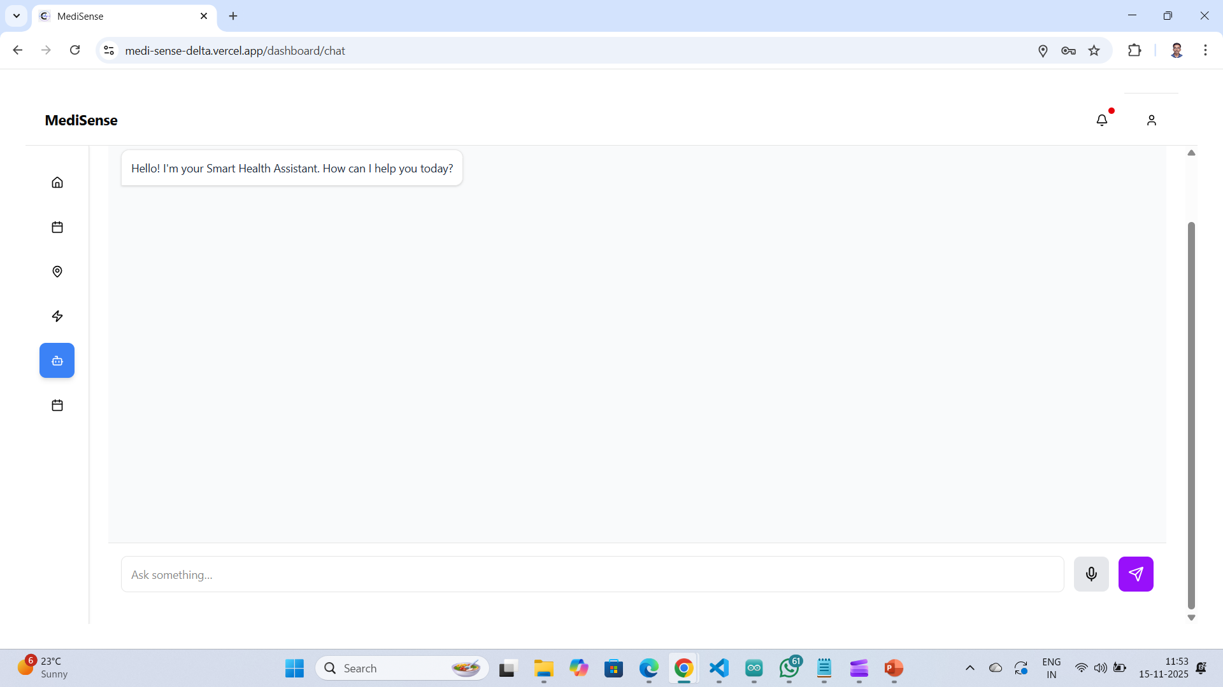1223x687 pixels.
Task: Bookmark this page with the star icon
Action: pos(1094,50)
